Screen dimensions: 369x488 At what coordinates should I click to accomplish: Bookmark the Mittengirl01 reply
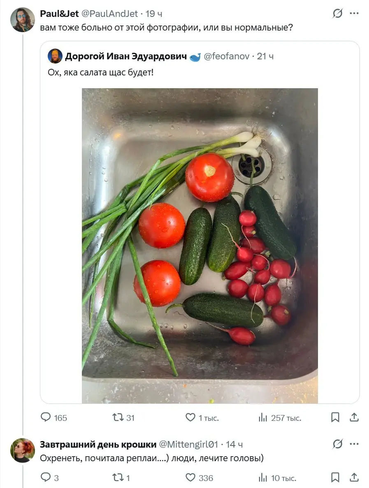(x=335, y=477)
